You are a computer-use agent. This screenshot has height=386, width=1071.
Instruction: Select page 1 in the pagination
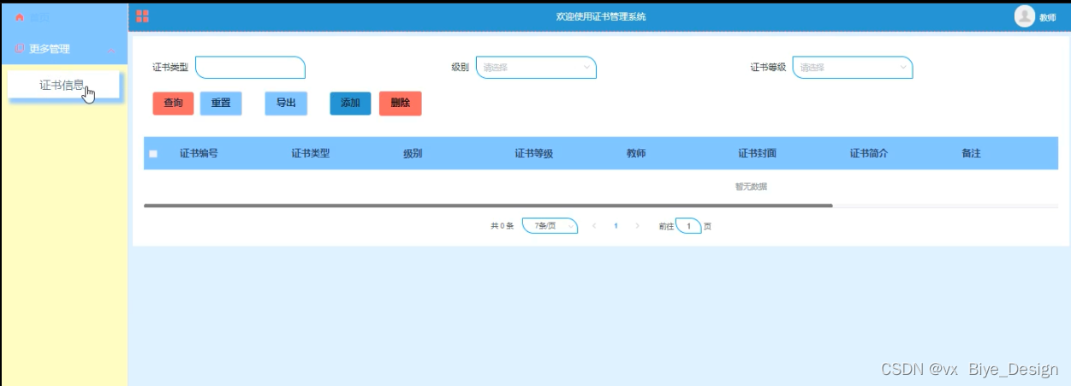(616, 226)
